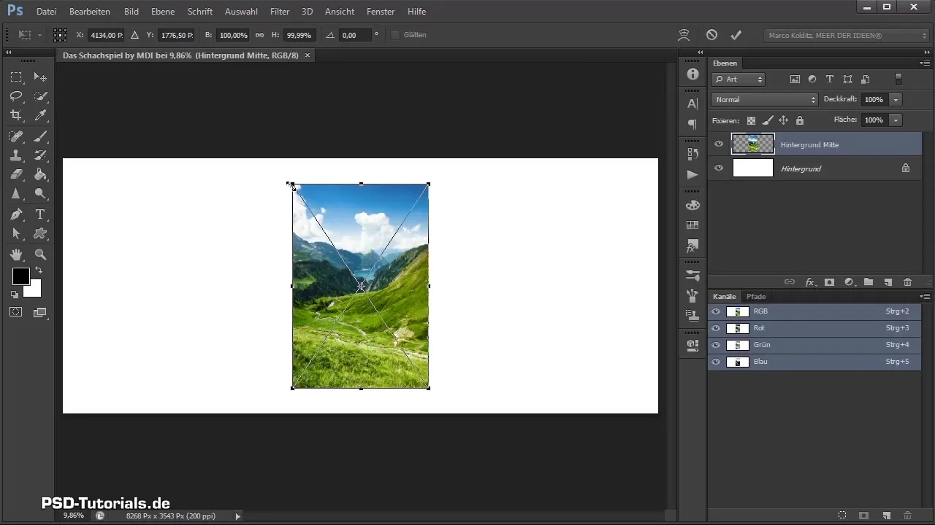Viewport: 935px width, 525px height.
Task: Select the Crop tool
Action: (x=16, y=115)
